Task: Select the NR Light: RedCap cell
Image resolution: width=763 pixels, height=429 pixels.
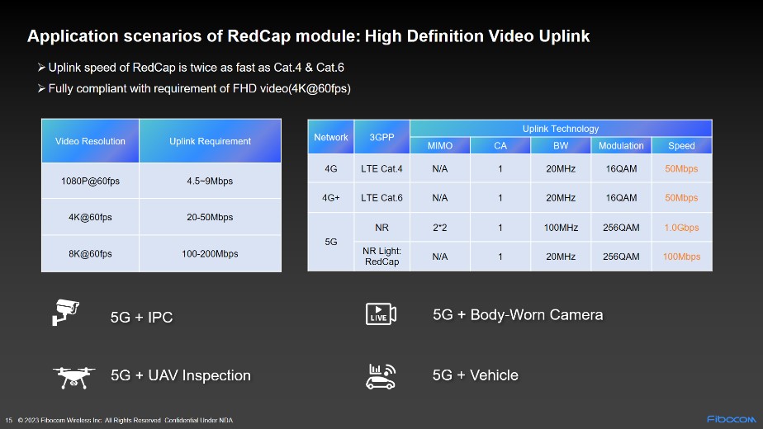Action: (x=381, y=257)
